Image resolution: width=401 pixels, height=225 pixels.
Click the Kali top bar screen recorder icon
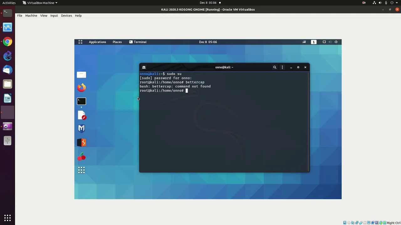click(x=304, y=42)
